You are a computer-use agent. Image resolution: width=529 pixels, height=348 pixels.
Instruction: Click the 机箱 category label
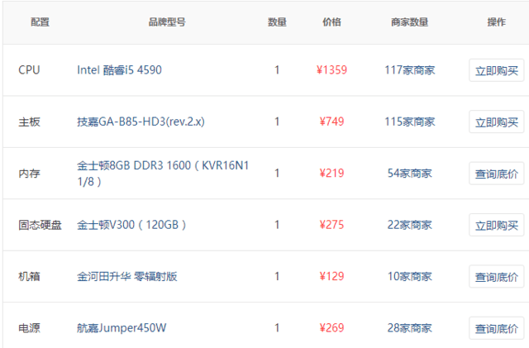coord(29,276)
